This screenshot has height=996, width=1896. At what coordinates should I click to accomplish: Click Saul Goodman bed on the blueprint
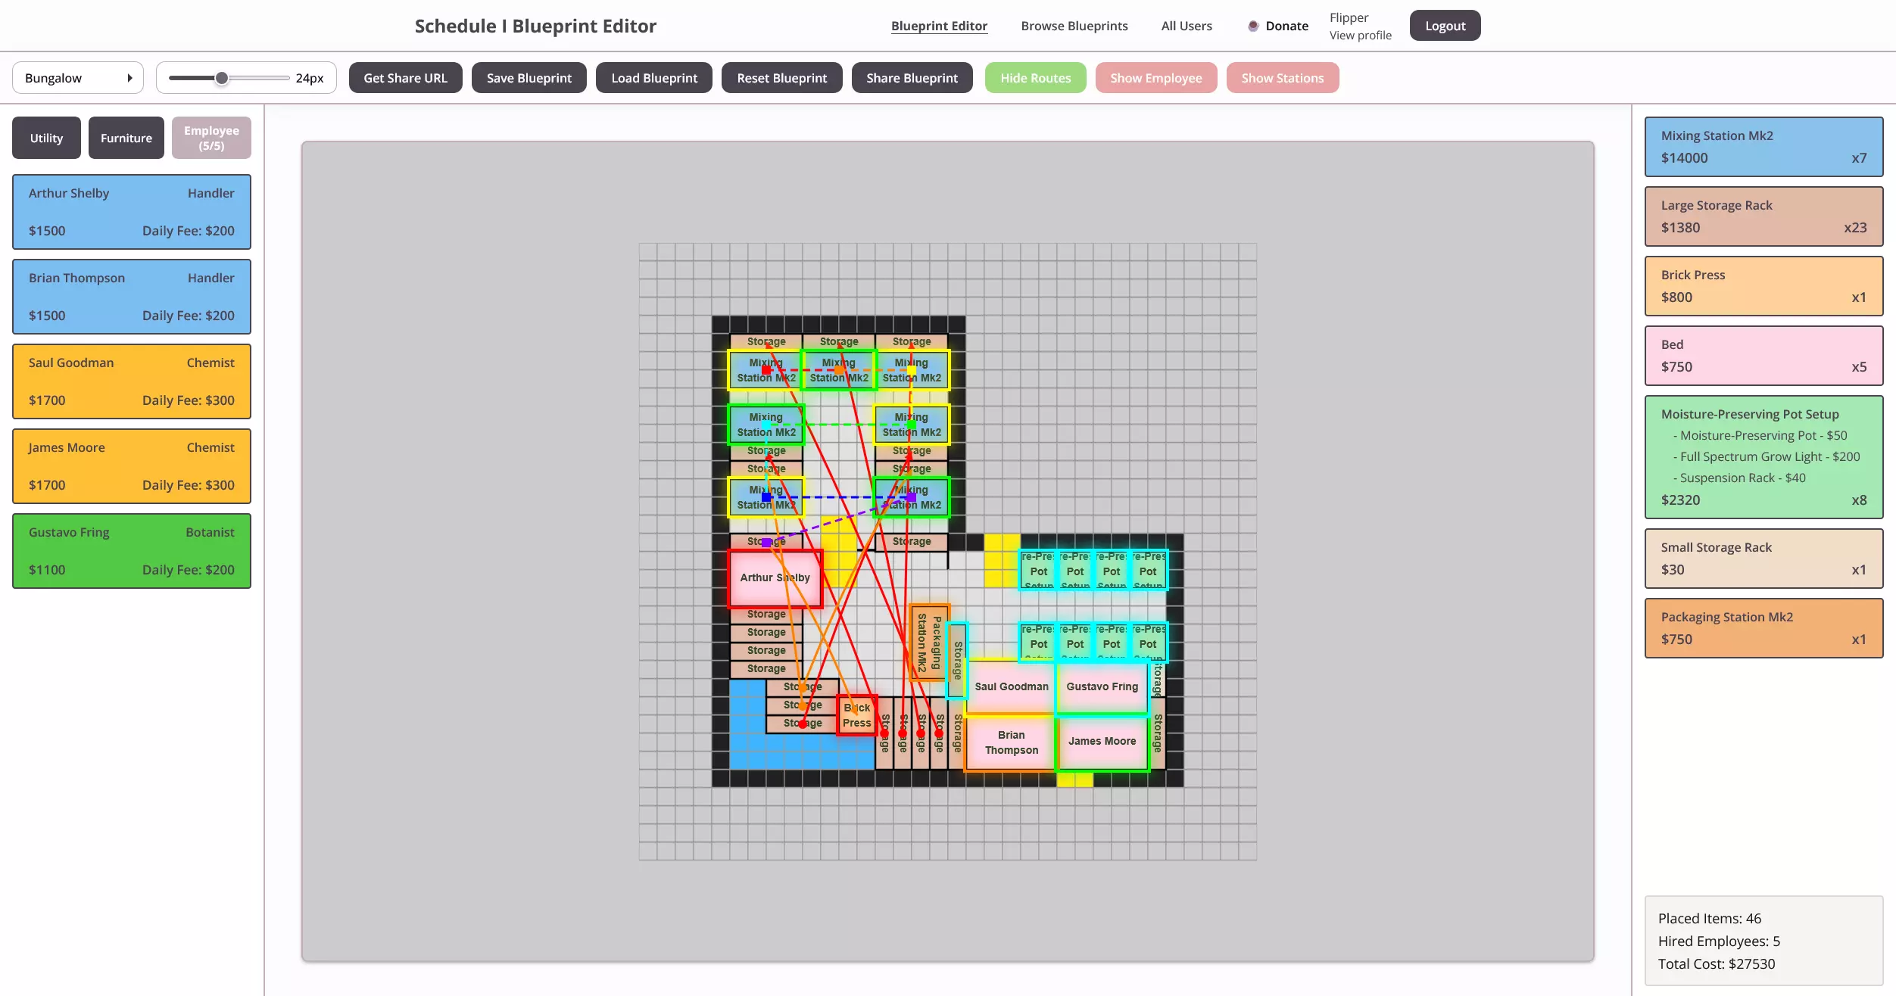tap(1011, 687)
